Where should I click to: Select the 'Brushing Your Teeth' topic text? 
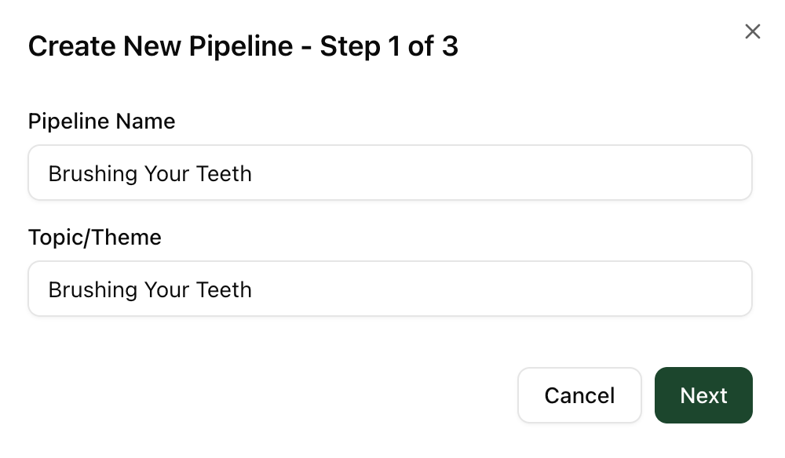pyautogui.click(x=150, y=289)
